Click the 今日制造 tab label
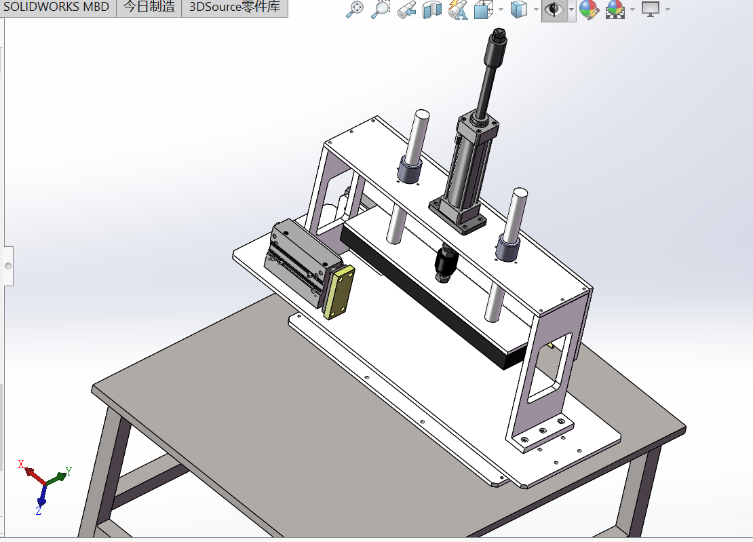The image size is (753, 542). [149, 7]
